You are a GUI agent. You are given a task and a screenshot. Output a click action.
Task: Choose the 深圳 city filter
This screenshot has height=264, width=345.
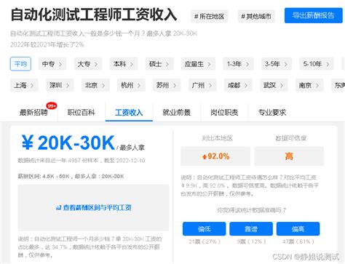tap(60, 85)
